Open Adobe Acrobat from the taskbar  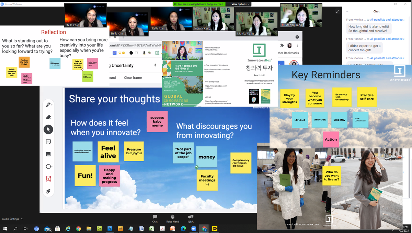[162, 229]
